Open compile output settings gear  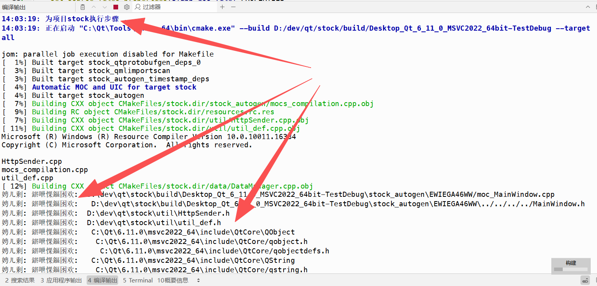[x=126, y=7]
